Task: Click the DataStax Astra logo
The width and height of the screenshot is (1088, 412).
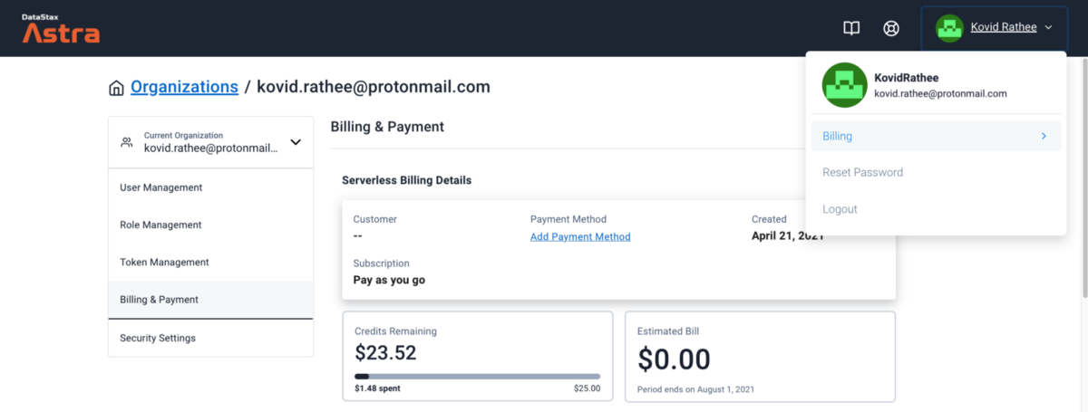Action: tap(61, 29)
